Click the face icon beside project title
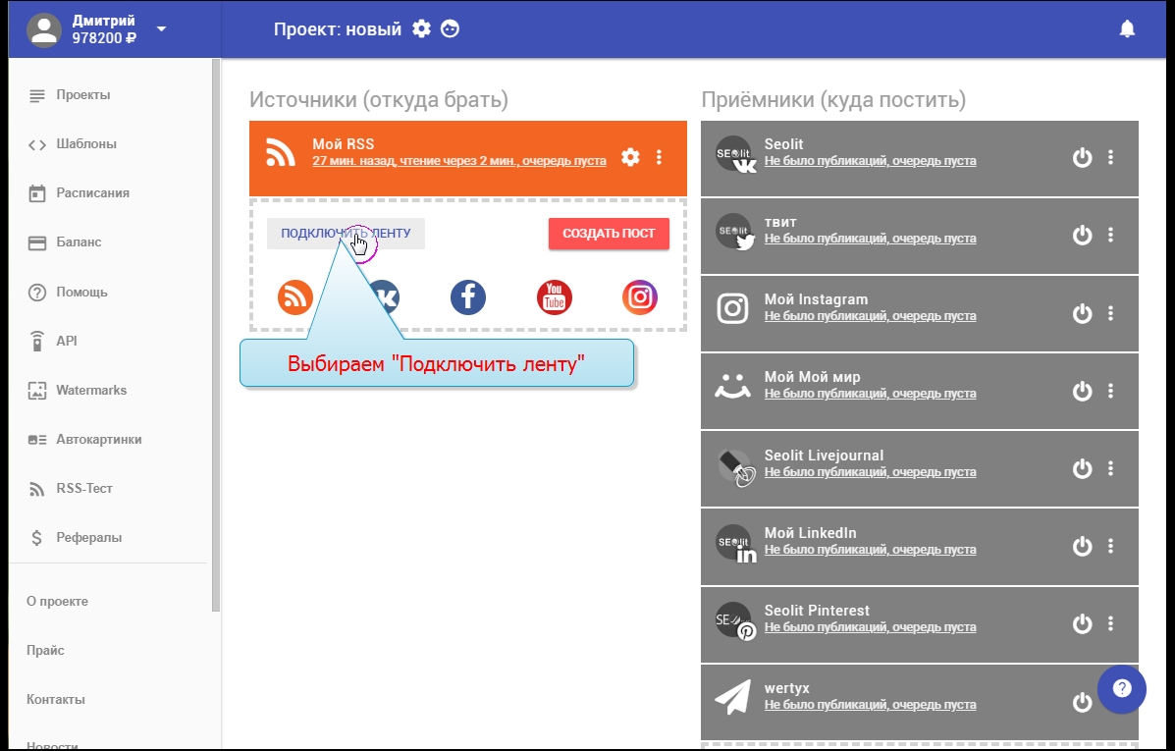This screenshot has height=751, width=1175. tap(451, 28)
